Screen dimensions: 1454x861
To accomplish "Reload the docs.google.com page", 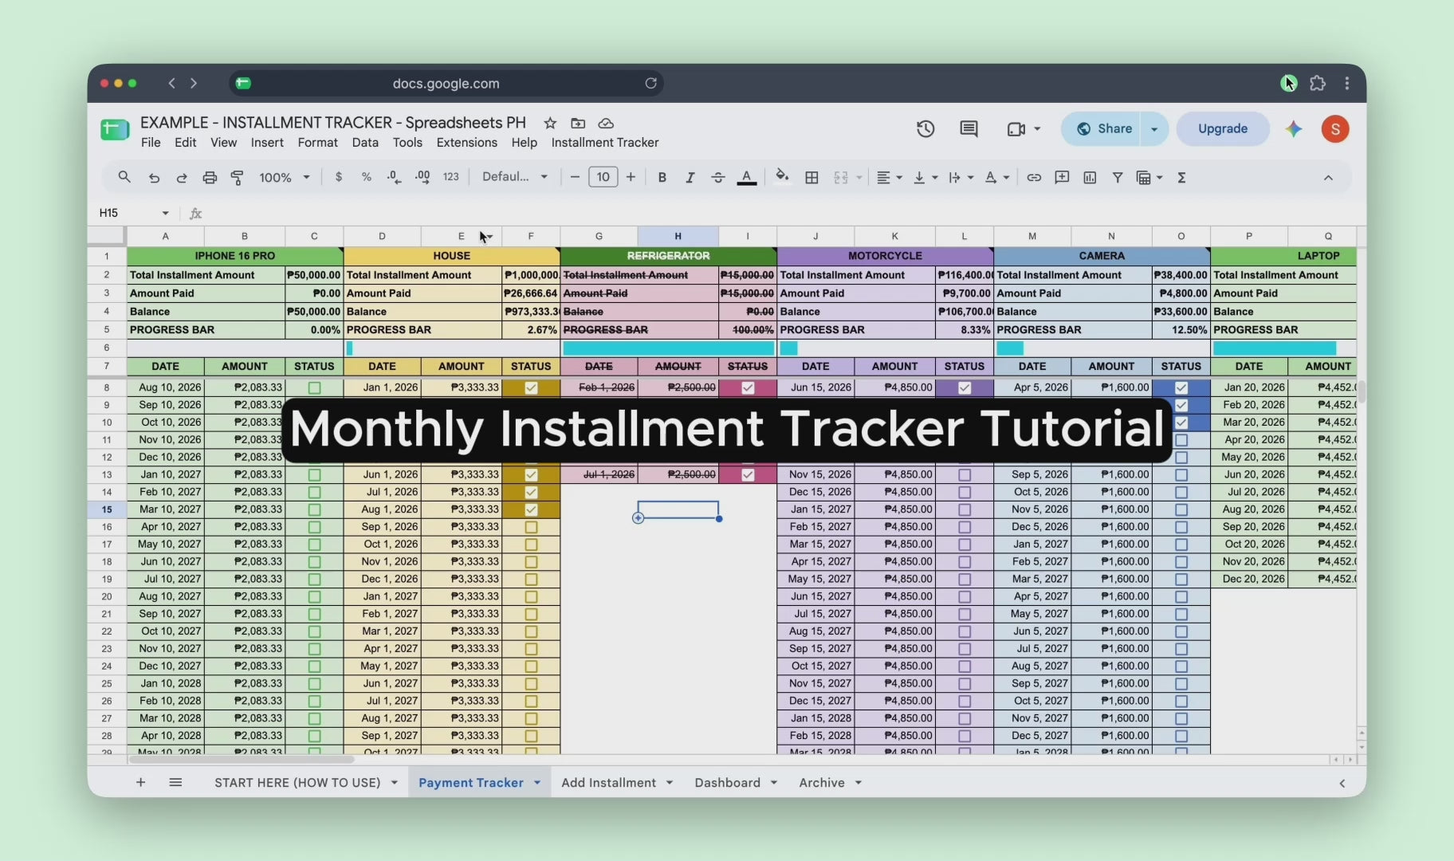I will tap(650, 83).
